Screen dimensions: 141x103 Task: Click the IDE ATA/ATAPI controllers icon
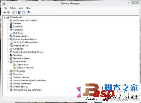click(x=11, y=42)
